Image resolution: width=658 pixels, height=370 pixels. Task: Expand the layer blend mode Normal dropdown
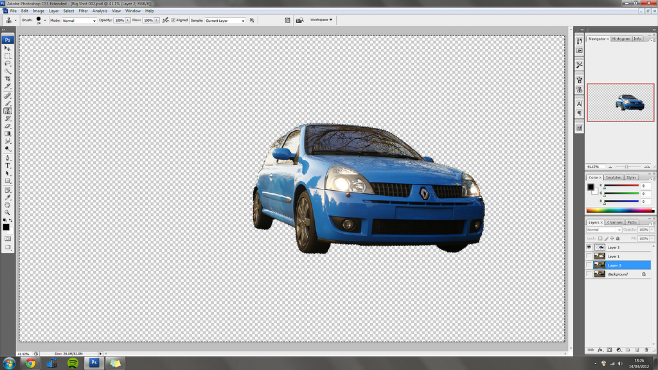click(603, 229)
